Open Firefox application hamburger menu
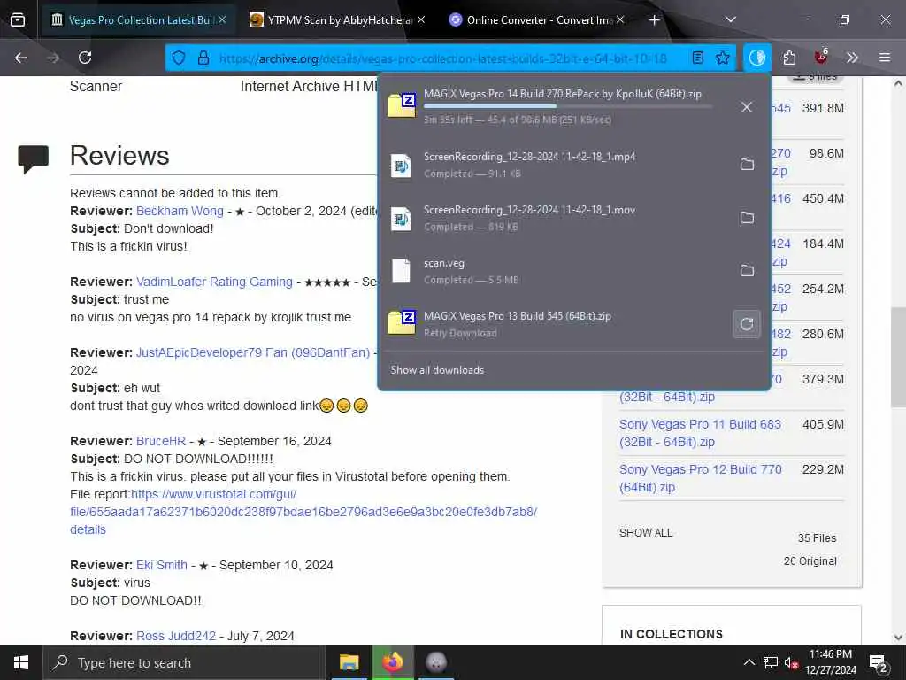 885,58
